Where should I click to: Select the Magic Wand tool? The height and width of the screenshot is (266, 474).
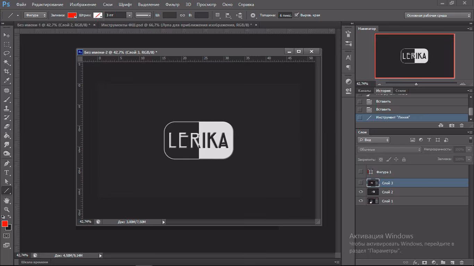coord(7,62)
